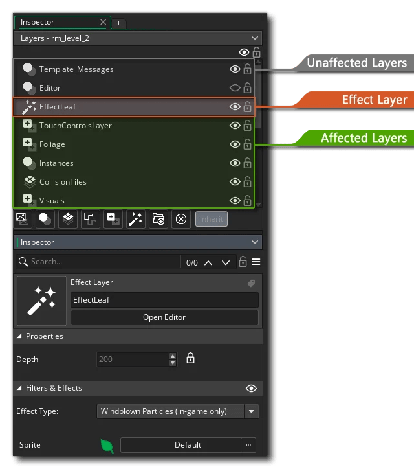Lock the Editor layer

coord(247,87)
